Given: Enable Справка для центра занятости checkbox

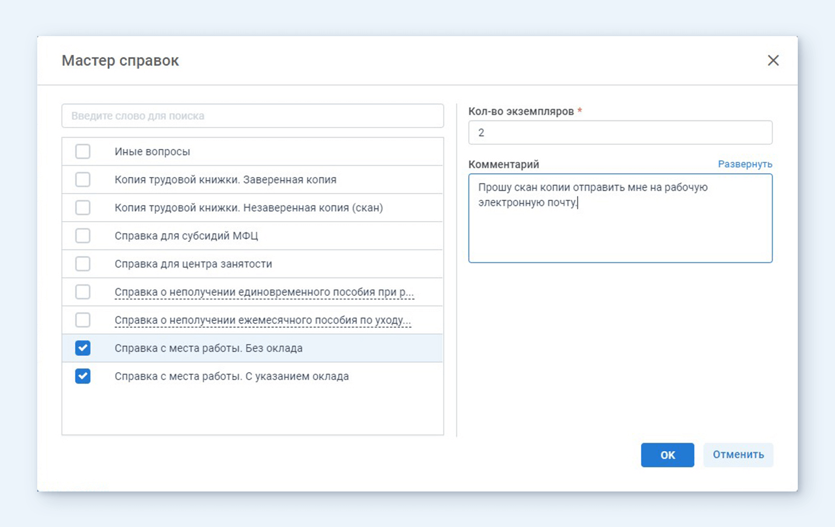Looking at the screenshot, I should click(82, 264).
